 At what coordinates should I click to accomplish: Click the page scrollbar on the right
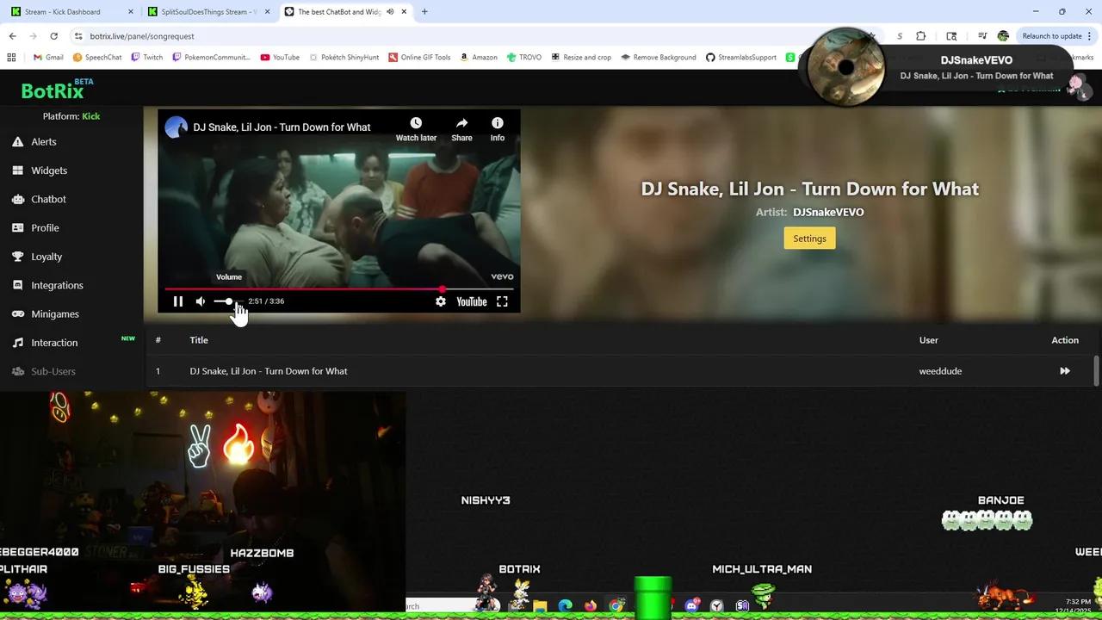1097,370
